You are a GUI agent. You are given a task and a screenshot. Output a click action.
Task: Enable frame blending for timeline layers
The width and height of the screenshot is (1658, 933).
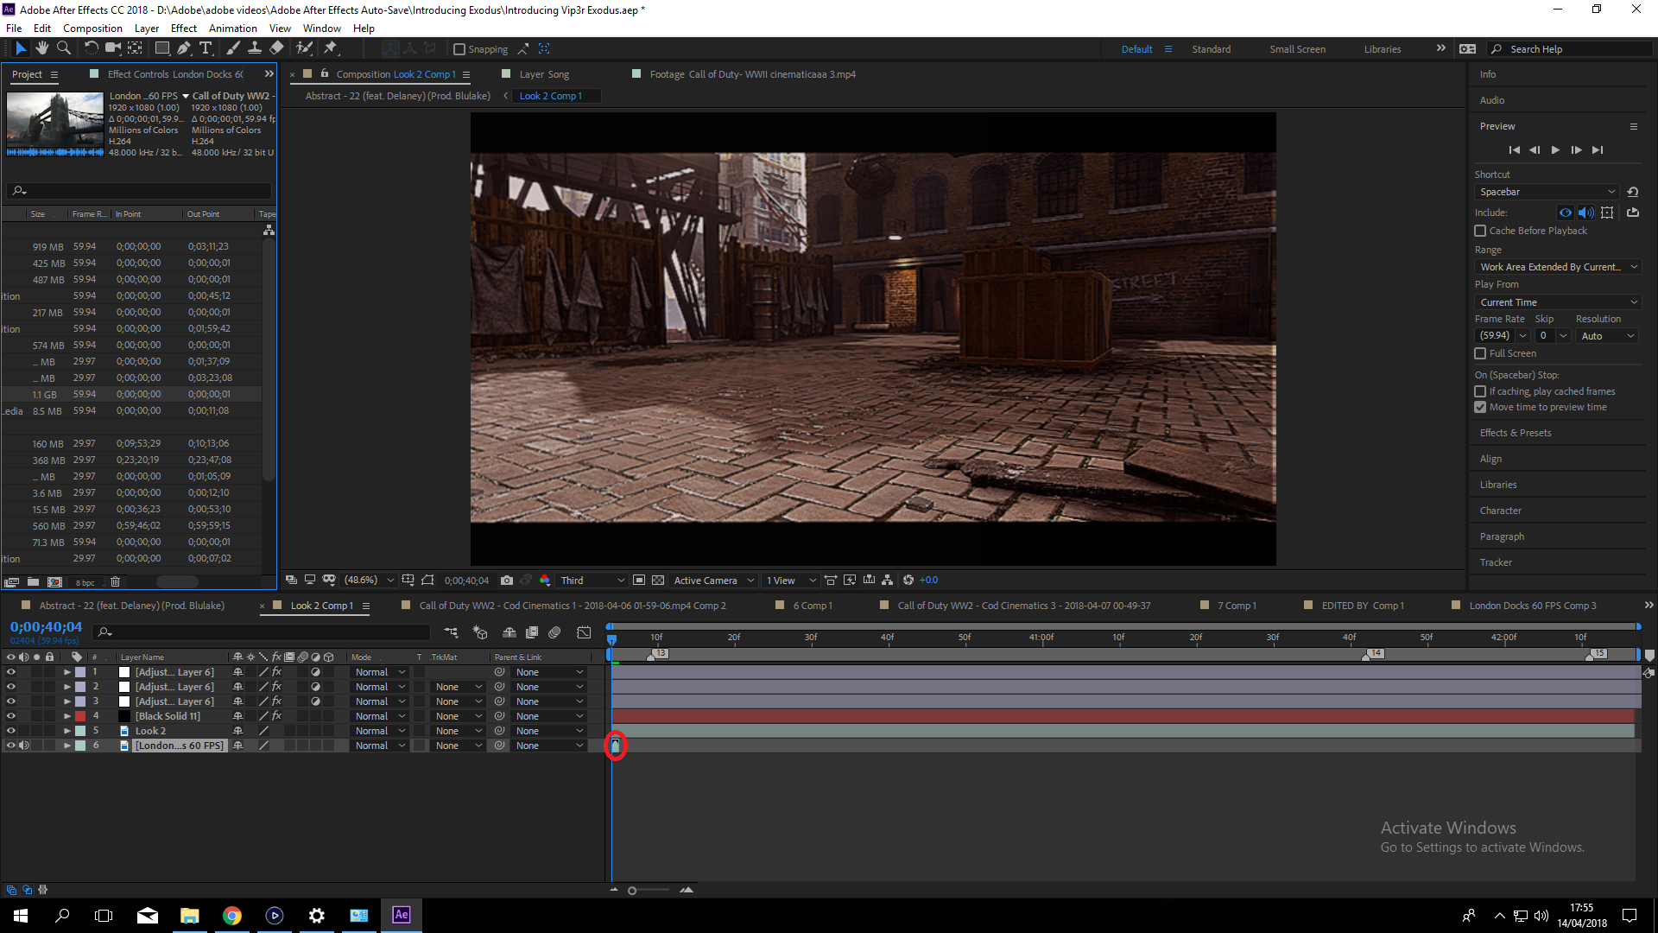click(x=532, y=632)
